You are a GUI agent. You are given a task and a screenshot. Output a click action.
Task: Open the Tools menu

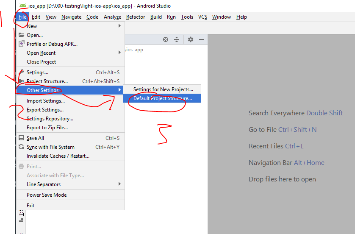pos(187,17)
